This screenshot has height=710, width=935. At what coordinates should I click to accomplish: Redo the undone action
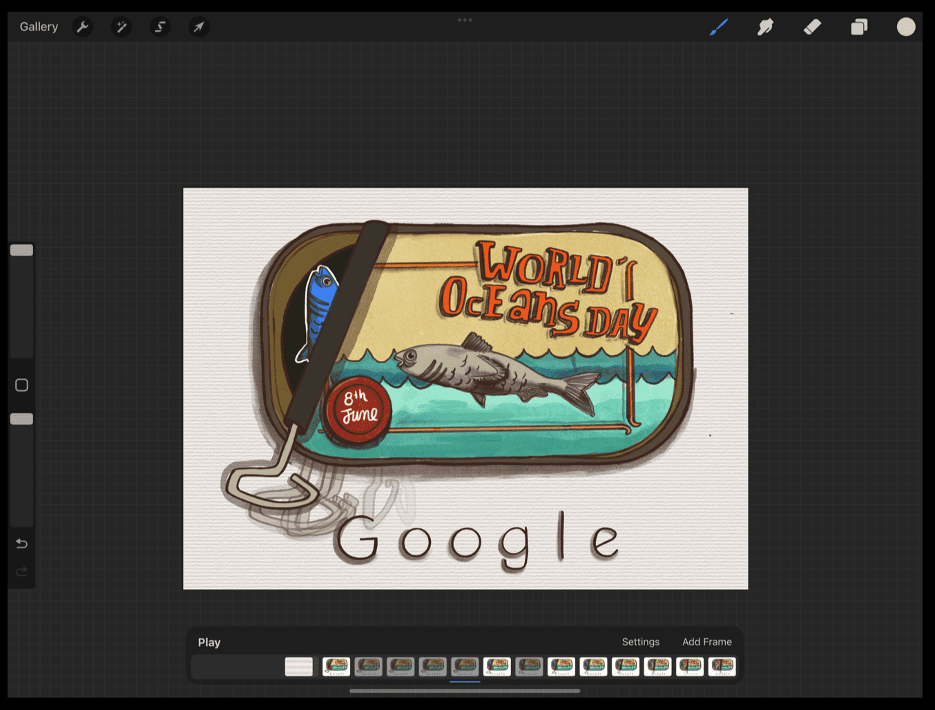[x=21, y=572]
